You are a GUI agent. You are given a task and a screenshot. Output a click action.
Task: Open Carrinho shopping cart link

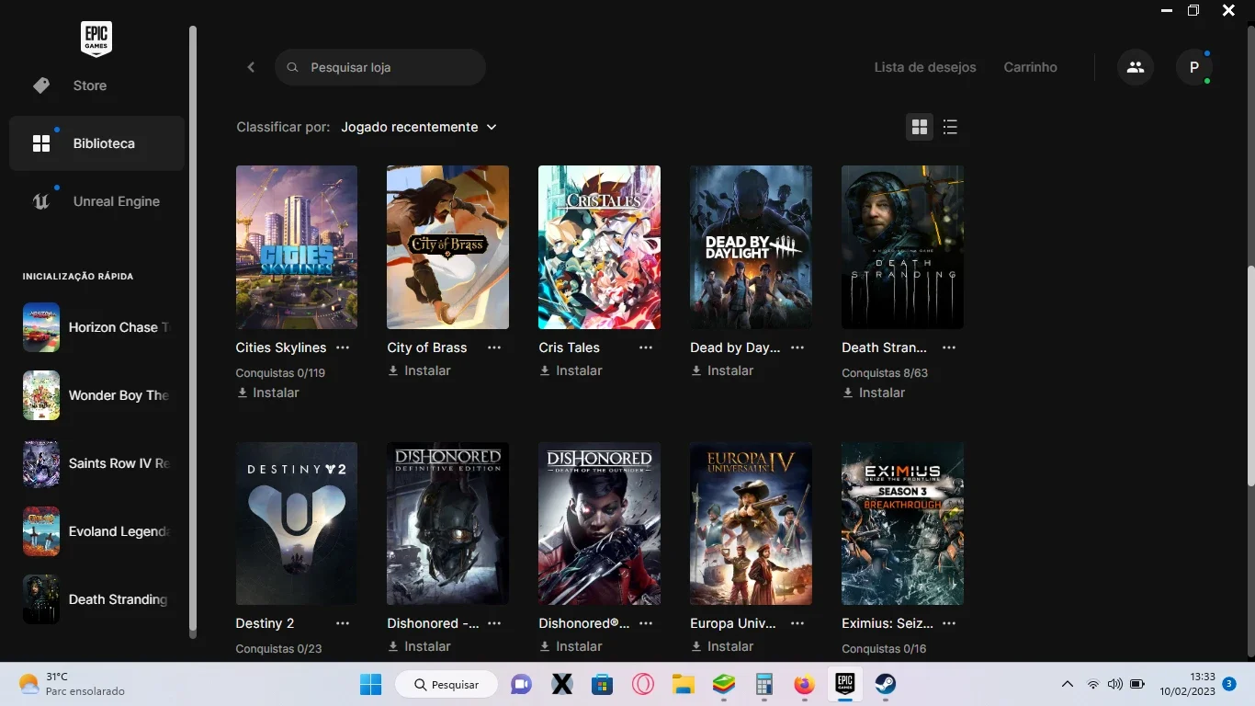[x=1030, y=67]
